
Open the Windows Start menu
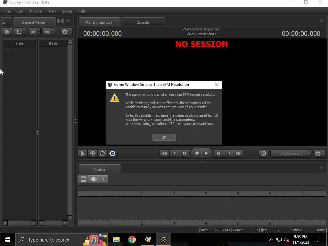coord(8,240)
